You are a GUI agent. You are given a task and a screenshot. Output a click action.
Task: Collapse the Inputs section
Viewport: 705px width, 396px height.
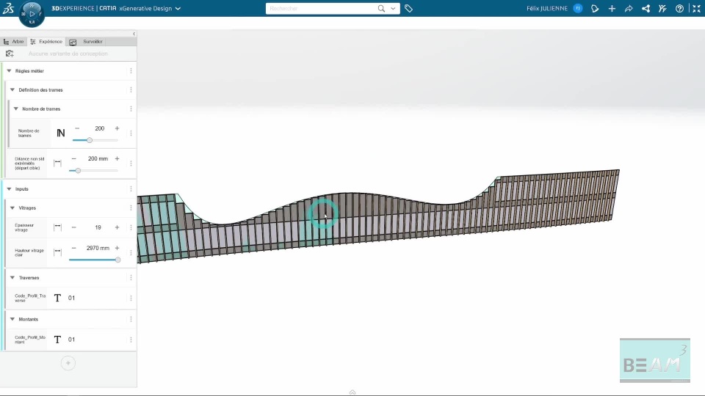point(9,189)
